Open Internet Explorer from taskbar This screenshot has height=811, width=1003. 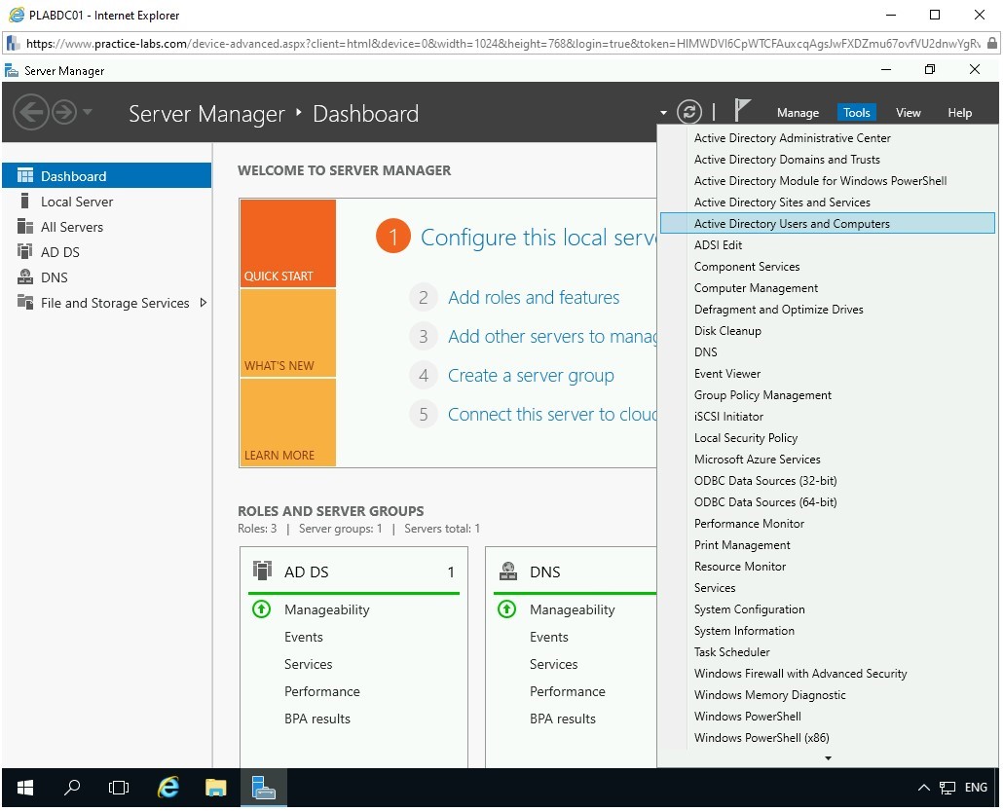pos(167,788)
